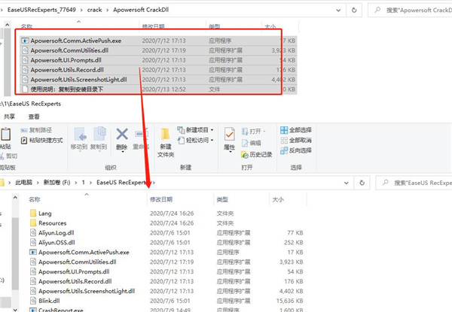452x312 pixels.
Task: Sort lower list by 名称 column
Action: pyautogui.click(x=35, y=199)
